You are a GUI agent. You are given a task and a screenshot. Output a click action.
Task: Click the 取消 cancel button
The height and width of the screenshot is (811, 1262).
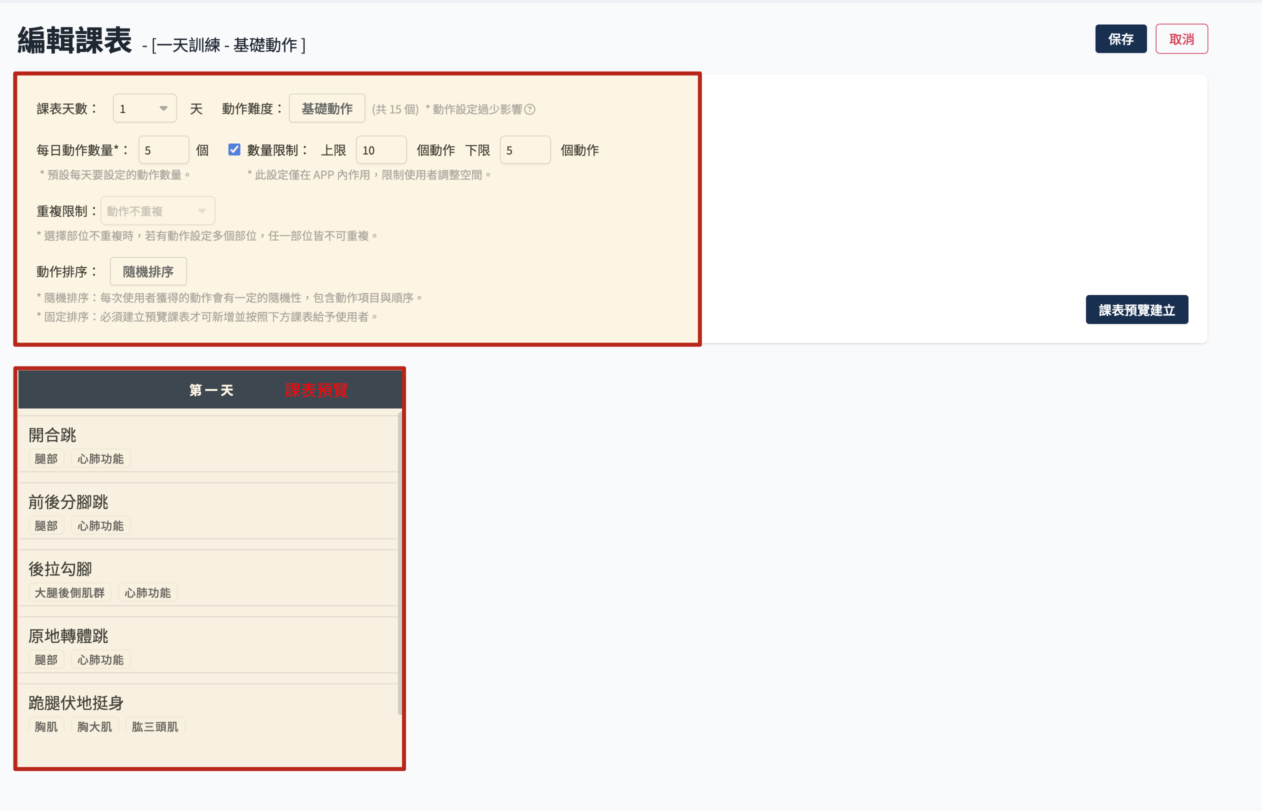click(1182, 38)
